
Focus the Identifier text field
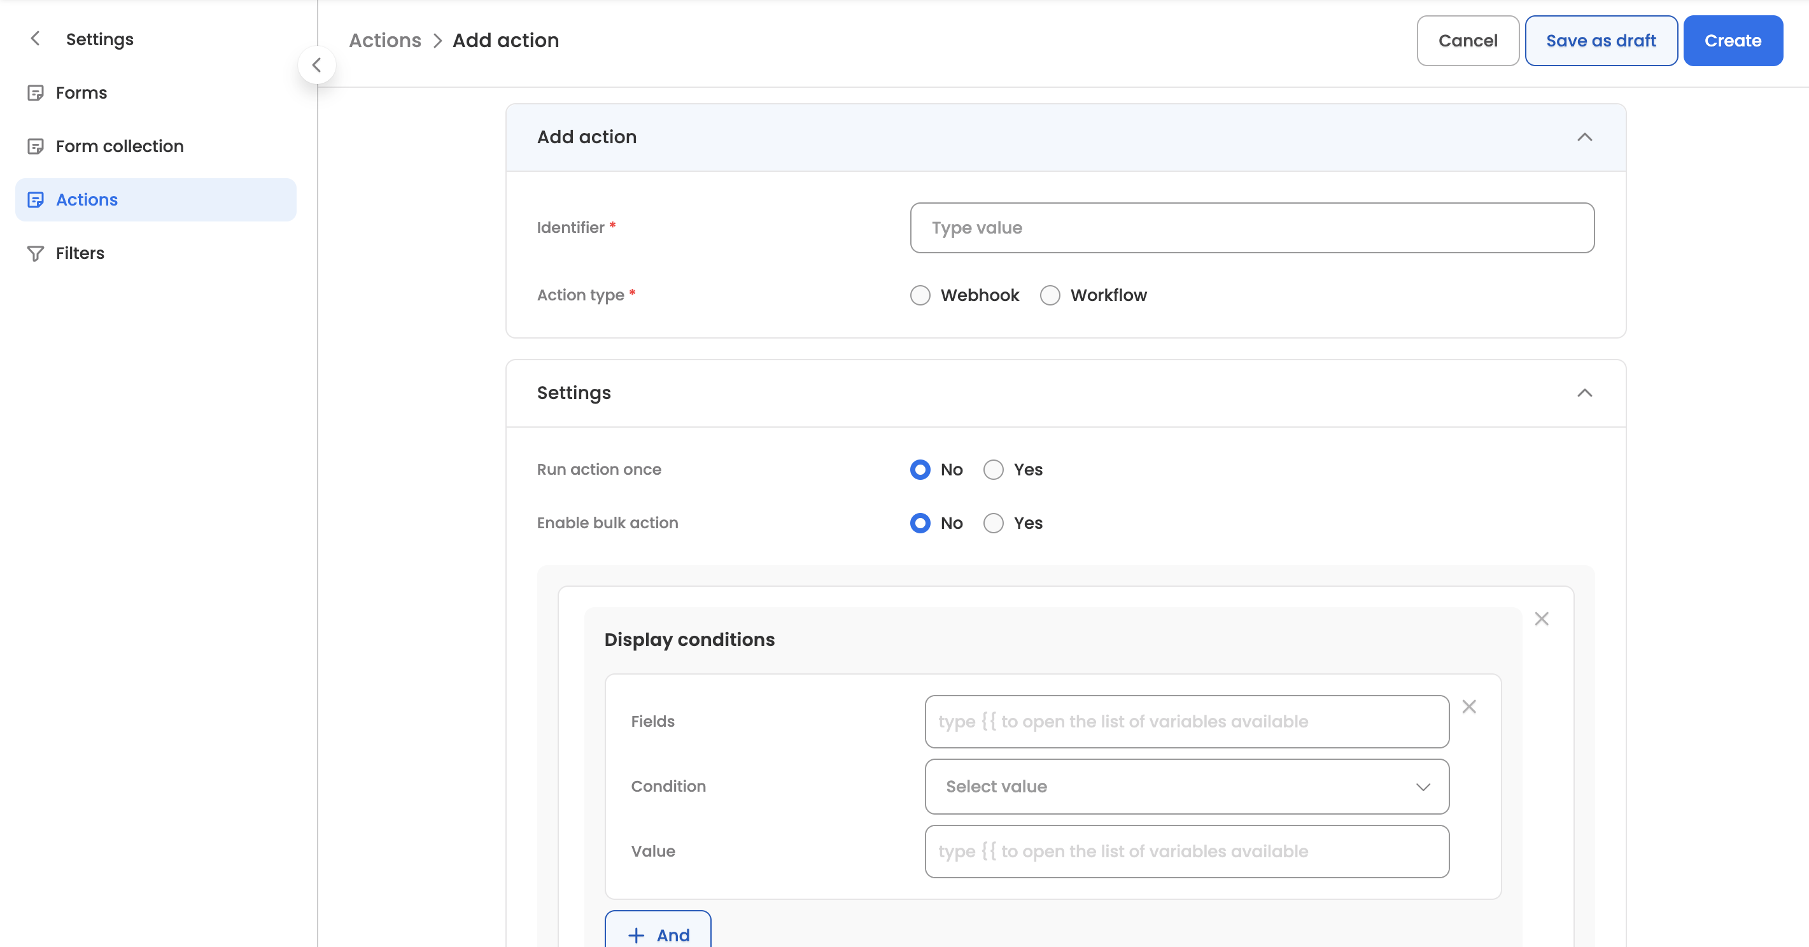click(1251, 228)
